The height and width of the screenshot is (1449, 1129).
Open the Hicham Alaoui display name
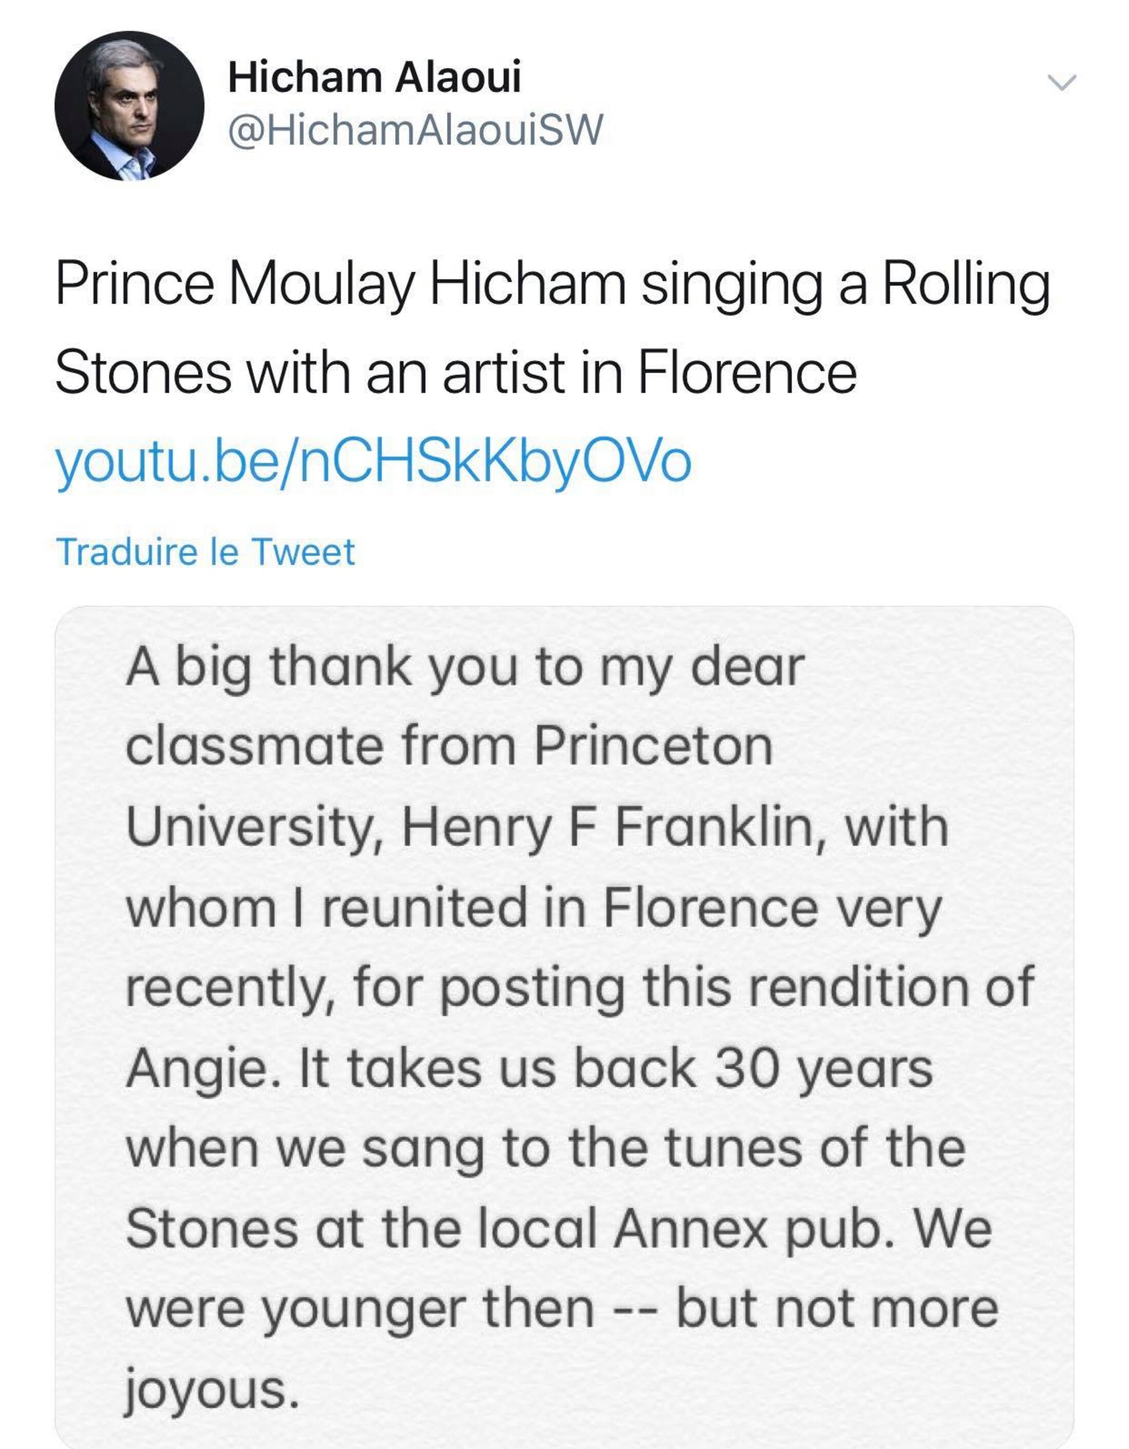tap(374, 77)
